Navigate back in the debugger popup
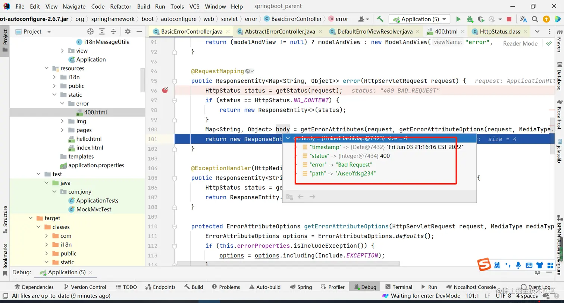The image size is (564, 303). pos(301,197)
